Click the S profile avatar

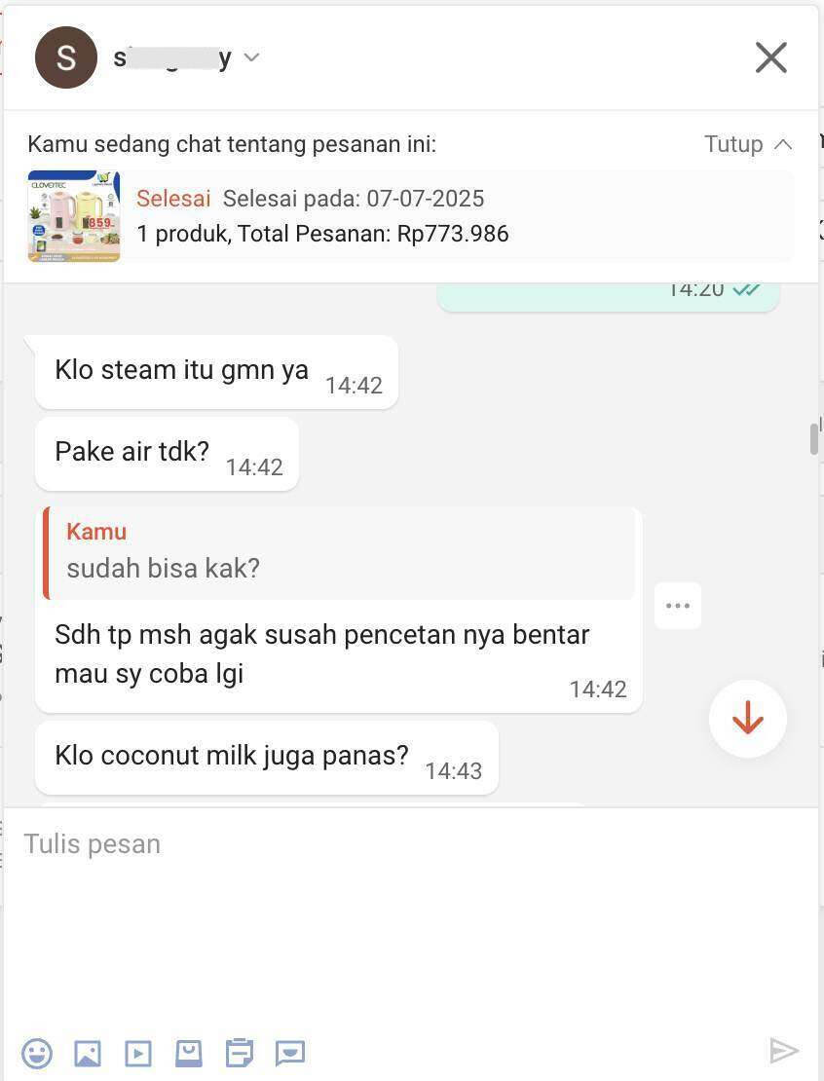(66, 57)
